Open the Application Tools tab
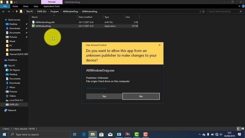245x138 pixels. pyautogui.click(x=52, y=6)
